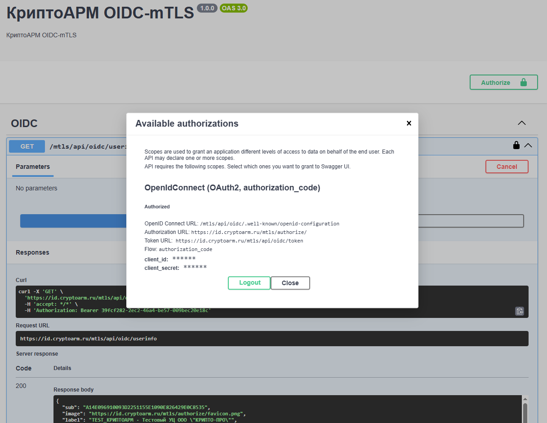Click the 1.0.0 version badge
Image resolution: width=547 pixels, height=423 pixels.
point(207,8)
